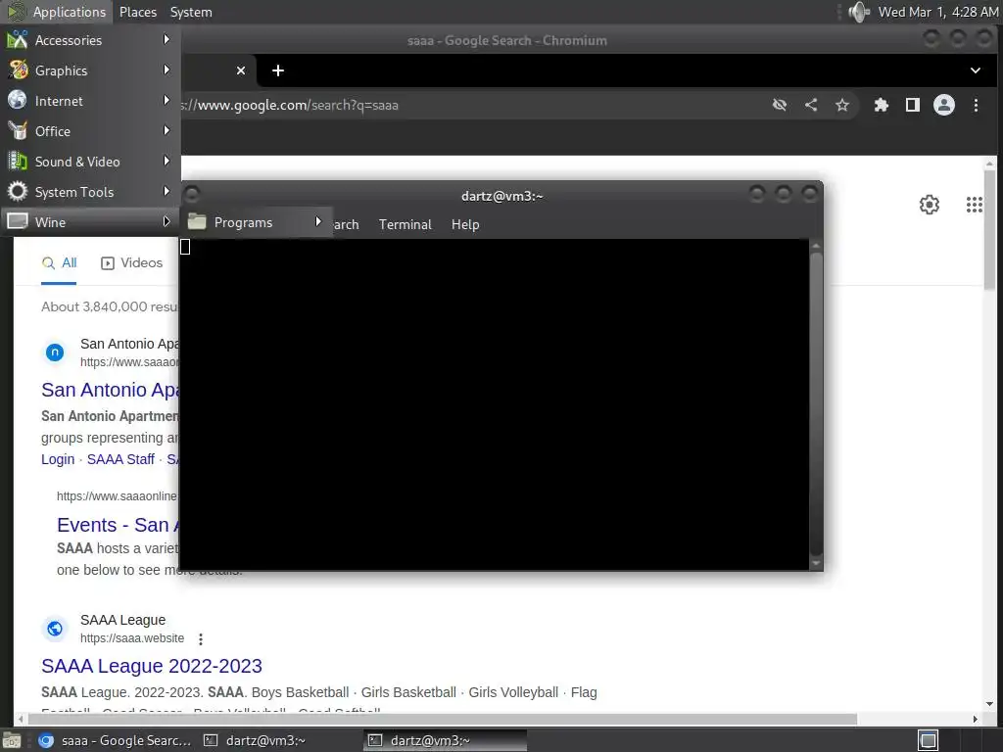
Task: Click the Programs folder icon
Action: click(x=197, y=222)
